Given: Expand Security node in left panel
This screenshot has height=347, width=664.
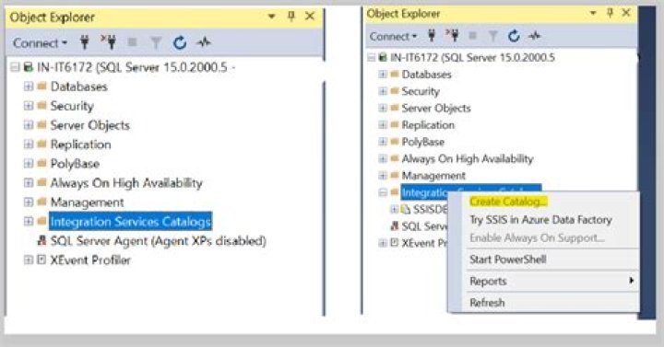Looking at the screenshot, I should (29, 106).
